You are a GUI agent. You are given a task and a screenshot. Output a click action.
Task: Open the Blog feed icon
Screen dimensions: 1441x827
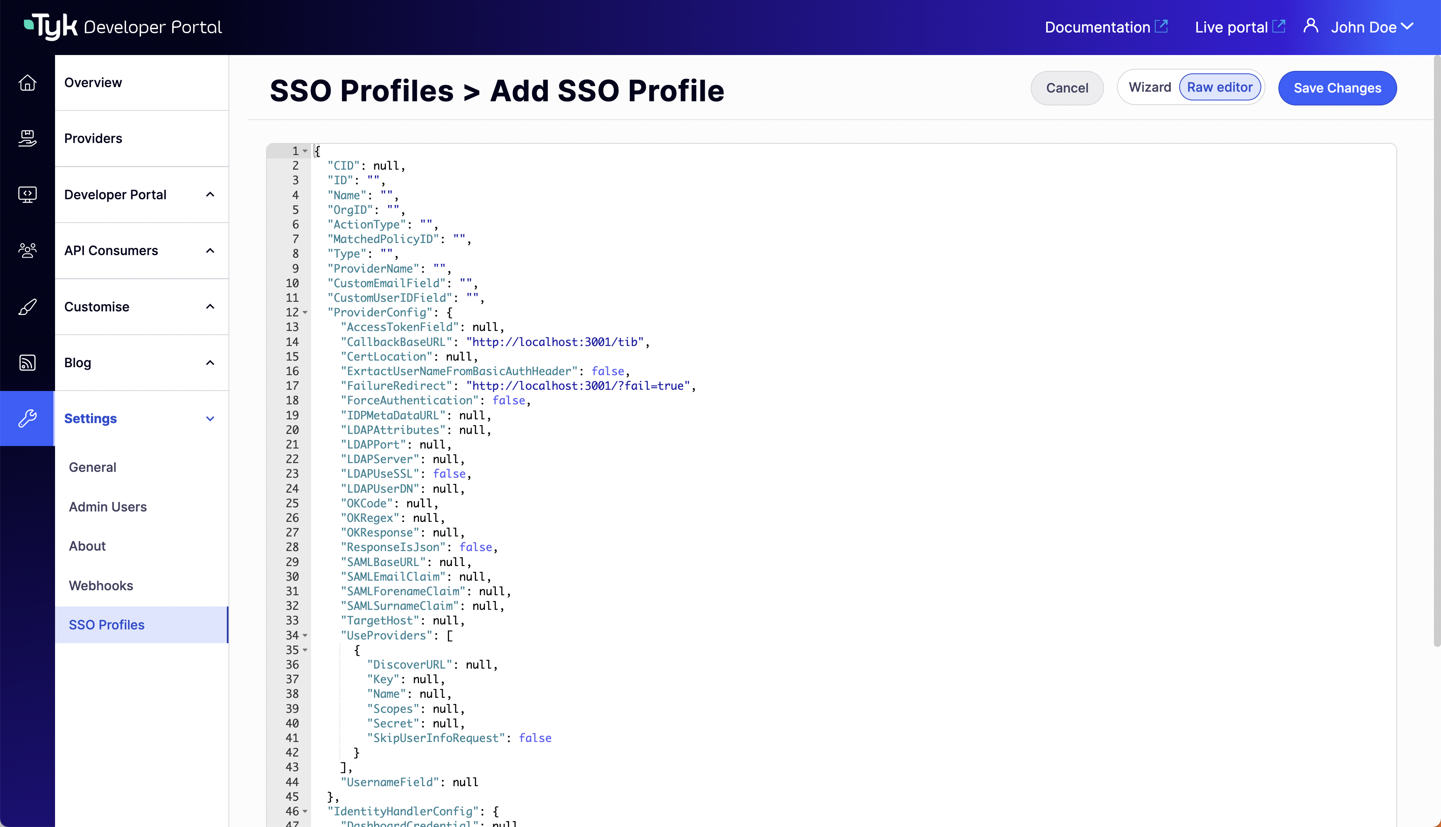27,362
